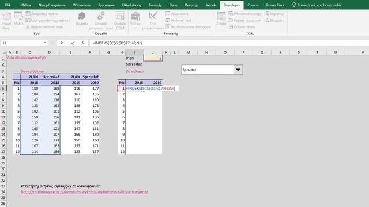Switch to the Wstawianie tab
Viewport: 369px width, 207px height.
click(82, 5)
